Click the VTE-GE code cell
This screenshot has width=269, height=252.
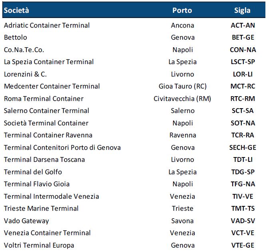pos(243,245)
